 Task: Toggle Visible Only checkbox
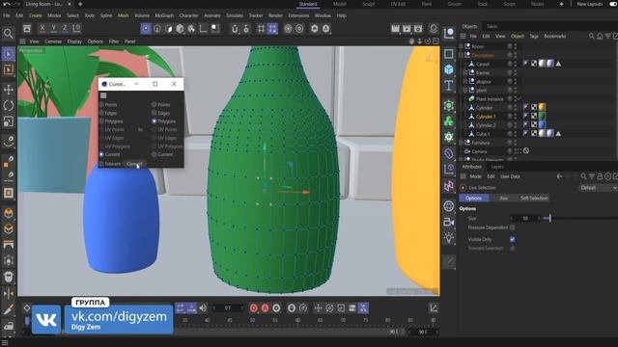(513, 239)
